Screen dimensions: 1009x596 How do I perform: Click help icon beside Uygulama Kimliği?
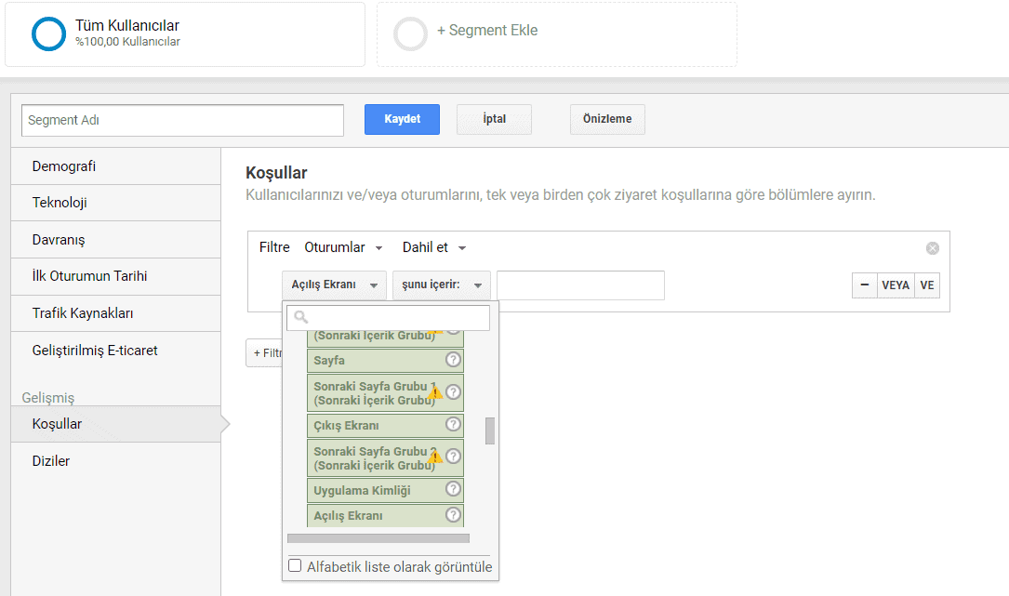(x=453, y=490)
